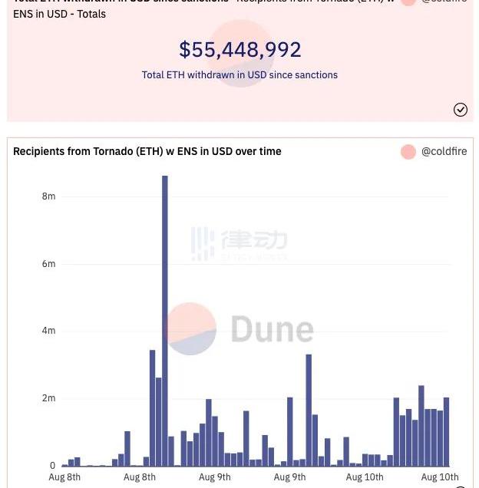The image size is (479, 488).
Task: Click the 4m y-axis label
Action: [x=48, y=331]
